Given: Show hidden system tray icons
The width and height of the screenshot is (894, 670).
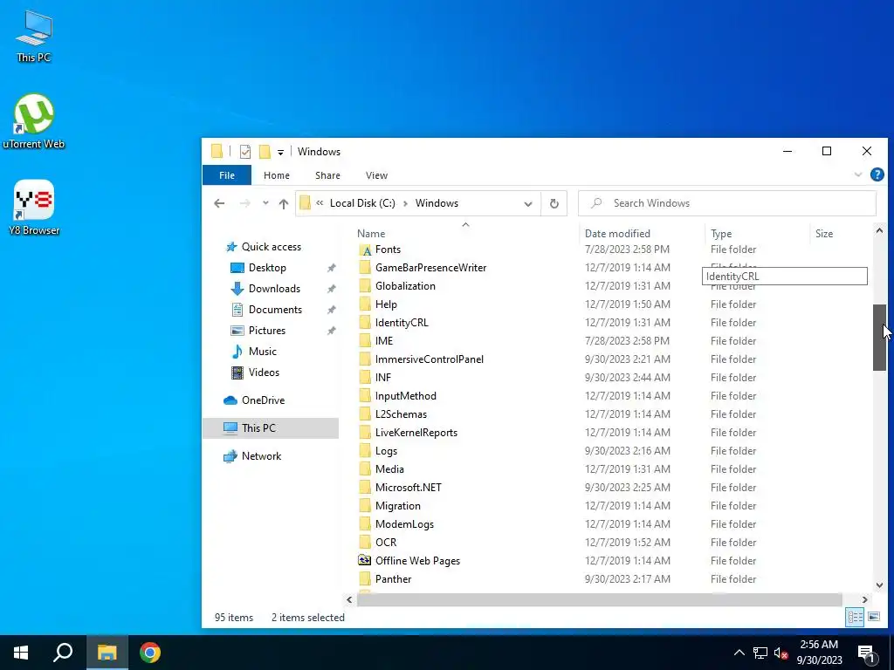Looking at the screenshot, I should click(x=739, y=653).
